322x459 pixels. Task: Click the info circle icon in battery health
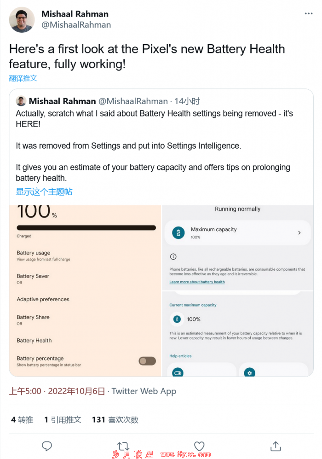tap(173, 257)
